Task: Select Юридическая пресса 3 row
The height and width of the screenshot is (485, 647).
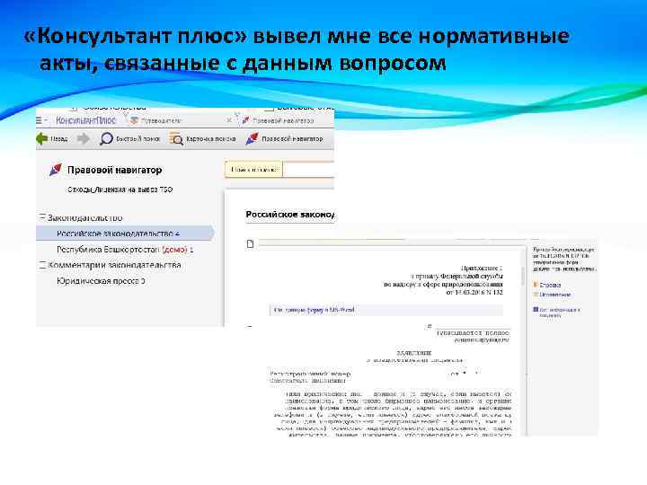Action: point(101,281)
